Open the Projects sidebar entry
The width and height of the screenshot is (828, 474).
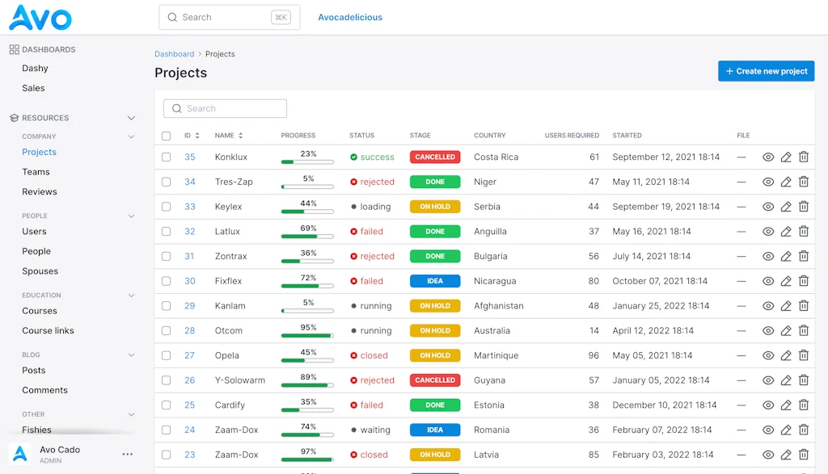click(x=40, y=152)
